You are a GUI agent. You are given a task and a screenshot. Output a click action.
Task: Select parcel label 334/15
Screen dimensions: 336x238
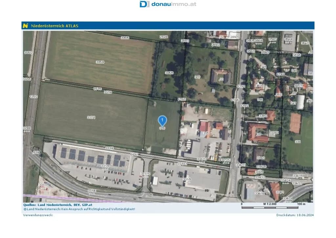pos(298,176)
